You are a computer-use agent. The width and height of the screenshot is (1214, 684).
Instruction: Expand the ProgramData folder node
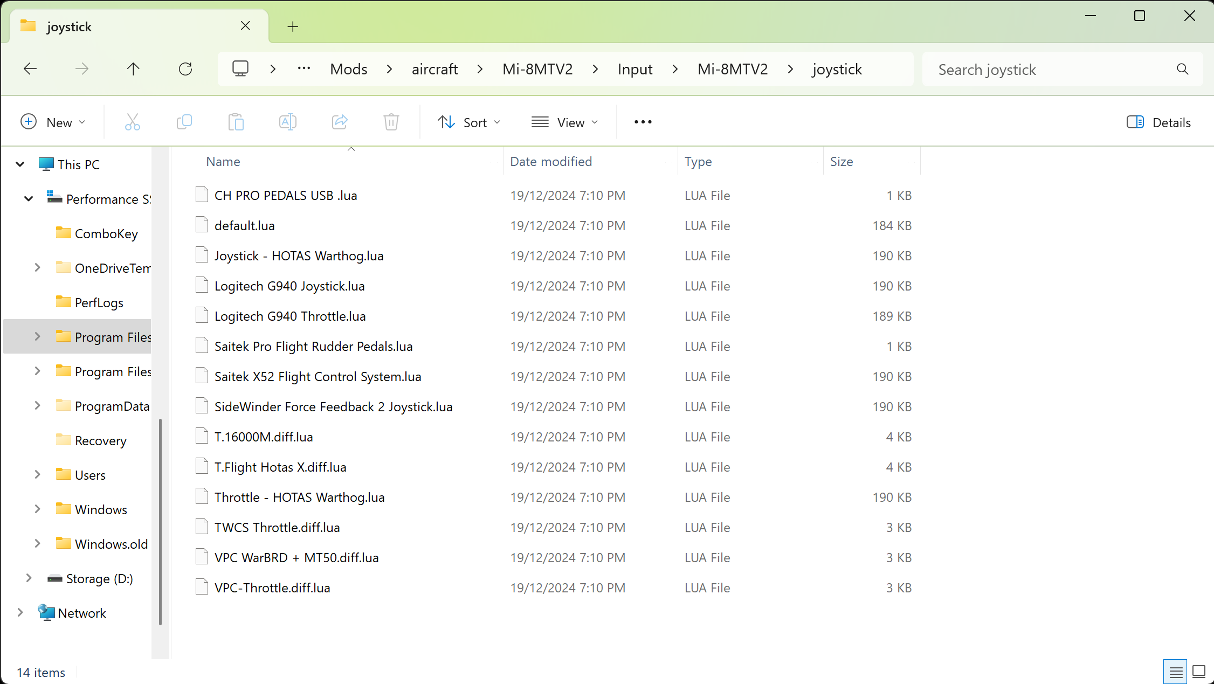37,406
